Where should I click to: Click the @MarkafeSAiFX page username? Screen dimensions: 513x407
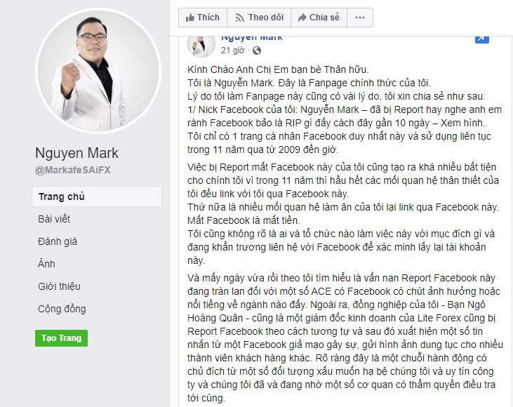click(73, 170)
